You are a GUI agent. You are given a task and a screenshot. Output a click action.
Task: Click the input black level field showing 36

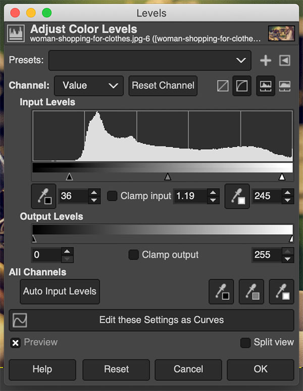tap(73, 196)
